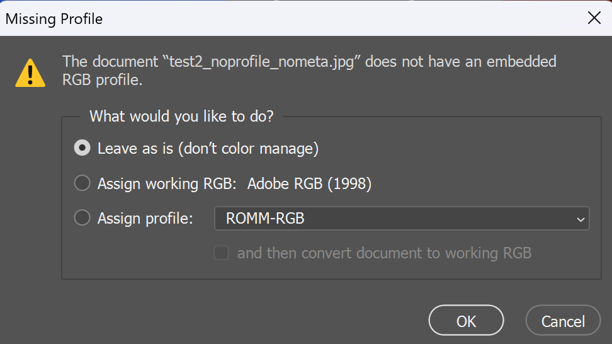Click "RGB profile." at the message end
Screen dimensions: 612x344
[102, 80]
